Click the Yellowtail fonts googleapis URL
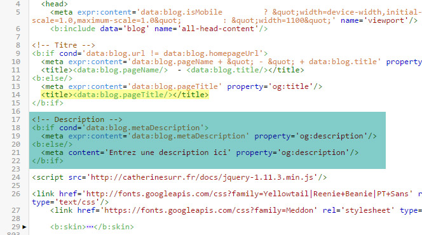This screenshot has height=235, width=422. 247,194
